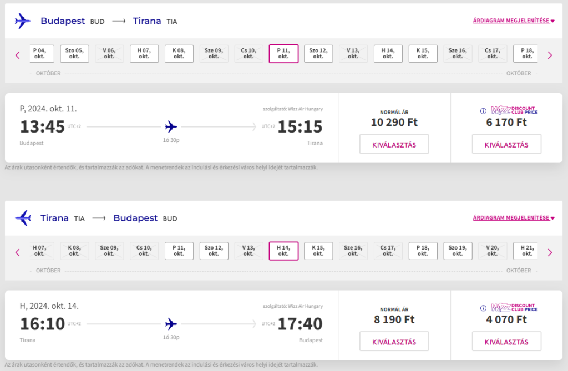
Task: Go to previous dates on the return date strip
Action: 18,252
